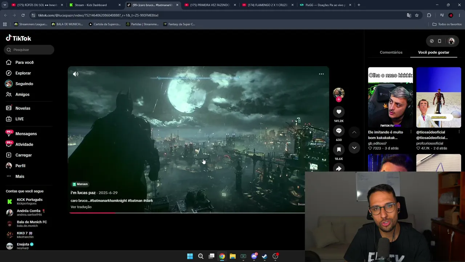Click the Ver tradução link
Screen dimensions: 465x262
(x=81, y=207)
